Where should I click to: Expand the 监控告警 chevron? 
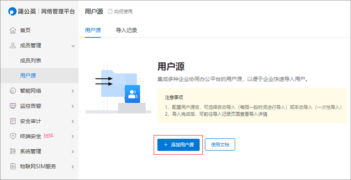tap(73, 106)
